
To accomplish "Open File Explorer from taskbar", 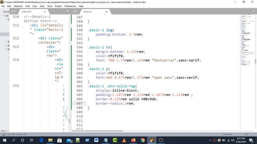I will pos(50,140).
